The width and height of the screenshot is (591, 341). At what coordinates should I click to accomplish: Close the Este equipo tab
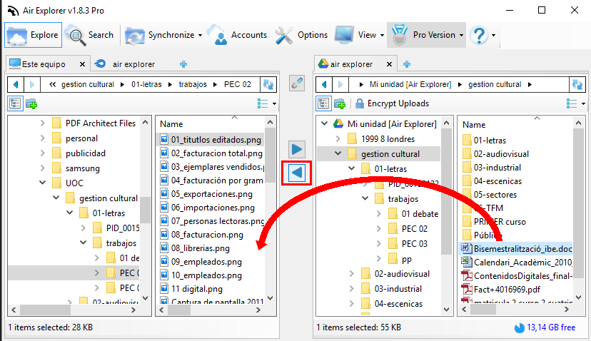coord(82,64)
